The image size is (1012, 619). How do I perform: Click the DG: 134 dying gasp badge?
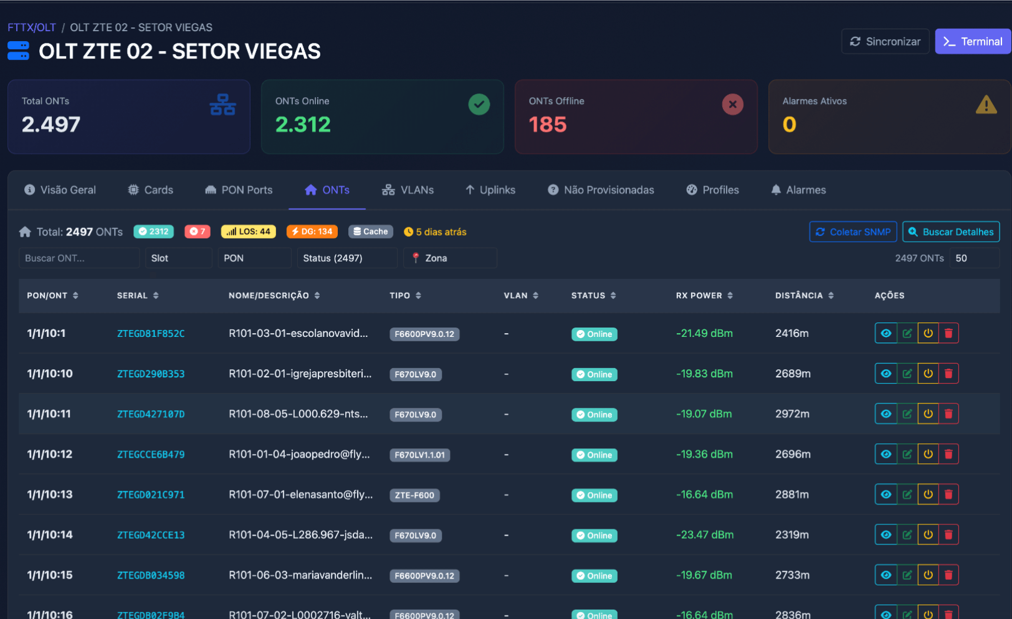click(x=312, y=232)
